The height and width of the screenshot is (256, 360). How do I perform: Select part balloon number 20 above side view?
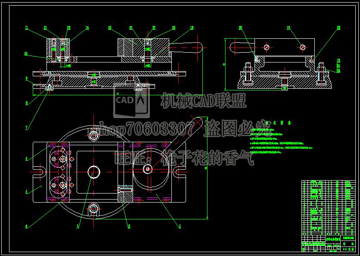point(240,28)
